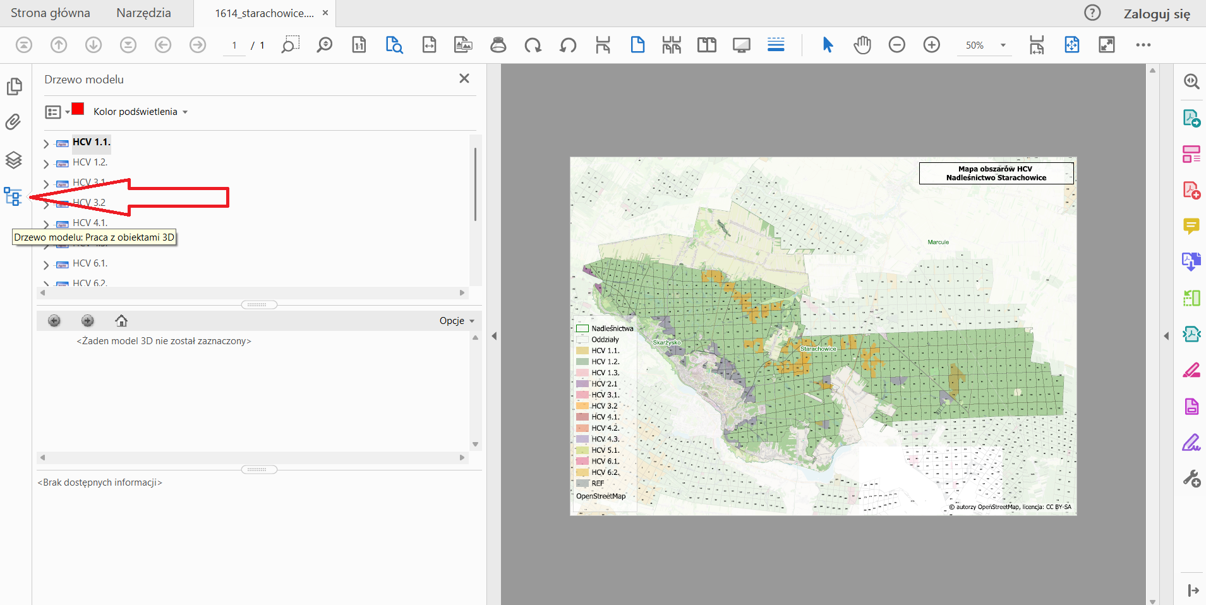
Task: Click the page number input field
Action: (234, 45)
